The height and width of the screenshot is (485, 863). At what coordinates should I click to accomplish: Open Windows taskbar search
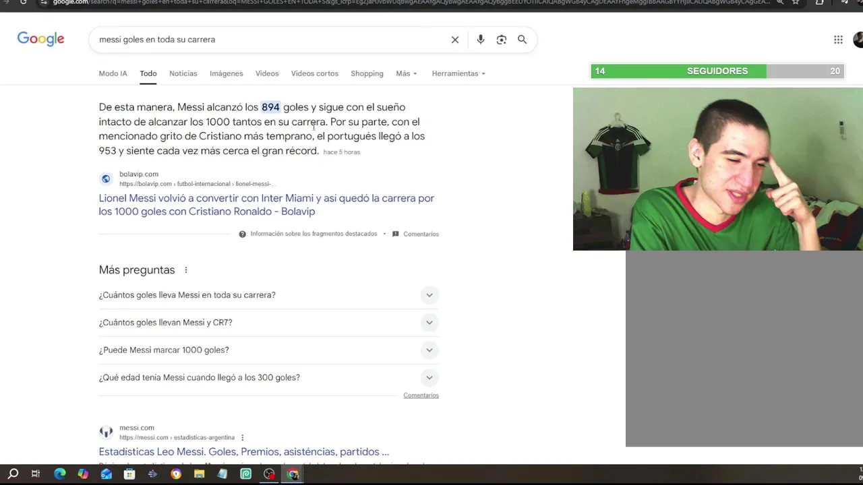[x=13, y=474]
